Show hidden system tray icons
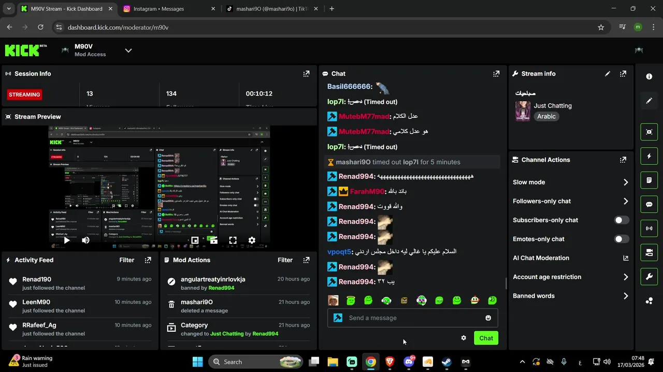663x372 pixels. (x=522, y=362)
